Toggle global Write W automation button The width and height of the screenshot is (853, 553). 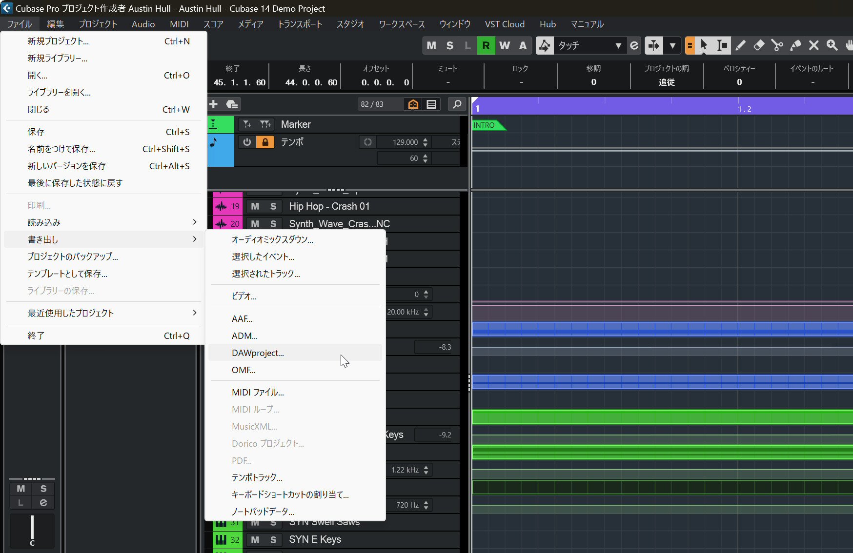(505, 46)
